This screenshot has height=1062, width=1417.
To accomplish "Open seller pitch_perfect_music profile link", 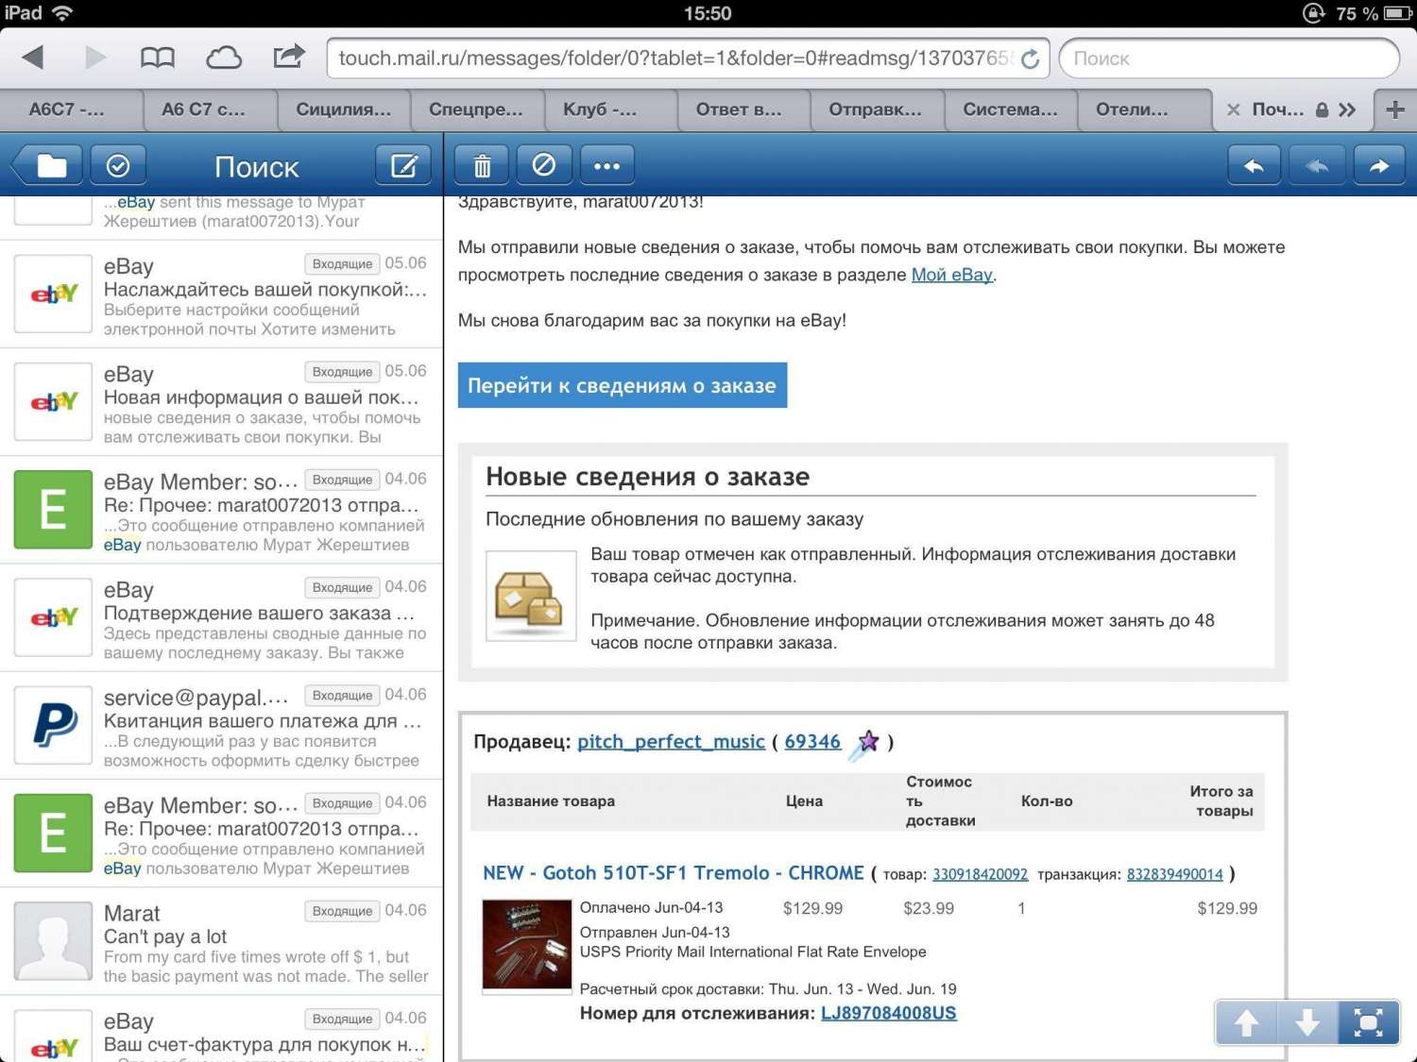I will pyautogui.click(x=671, y=742).
